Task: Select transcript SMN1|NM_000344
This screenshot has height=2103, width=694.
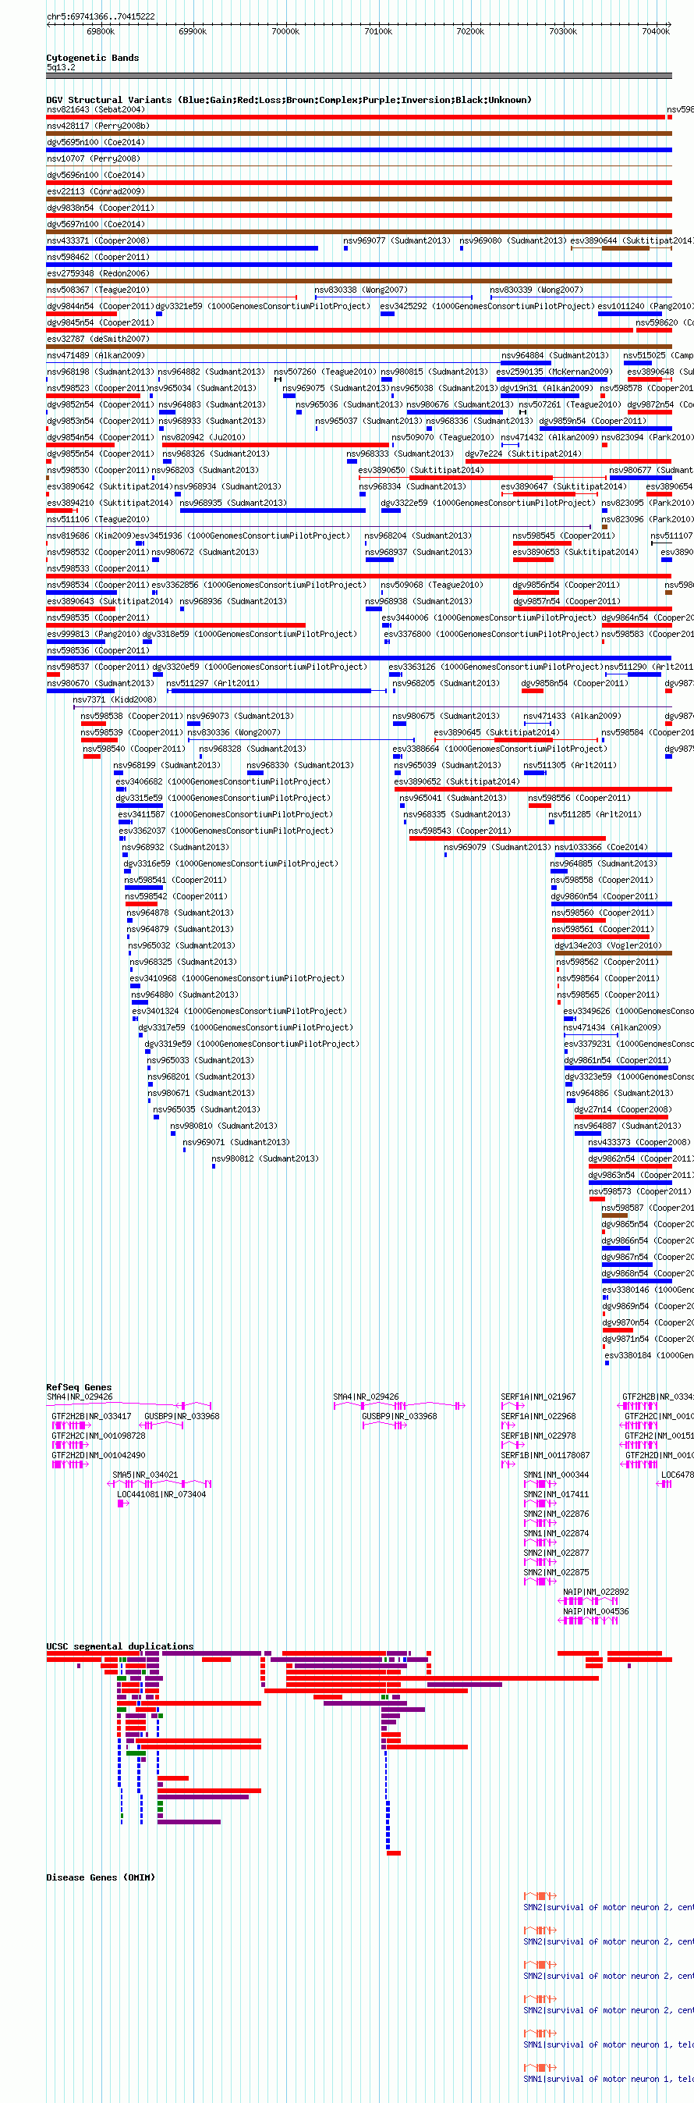Action: pyautogui.click(x=555, y=1475)
